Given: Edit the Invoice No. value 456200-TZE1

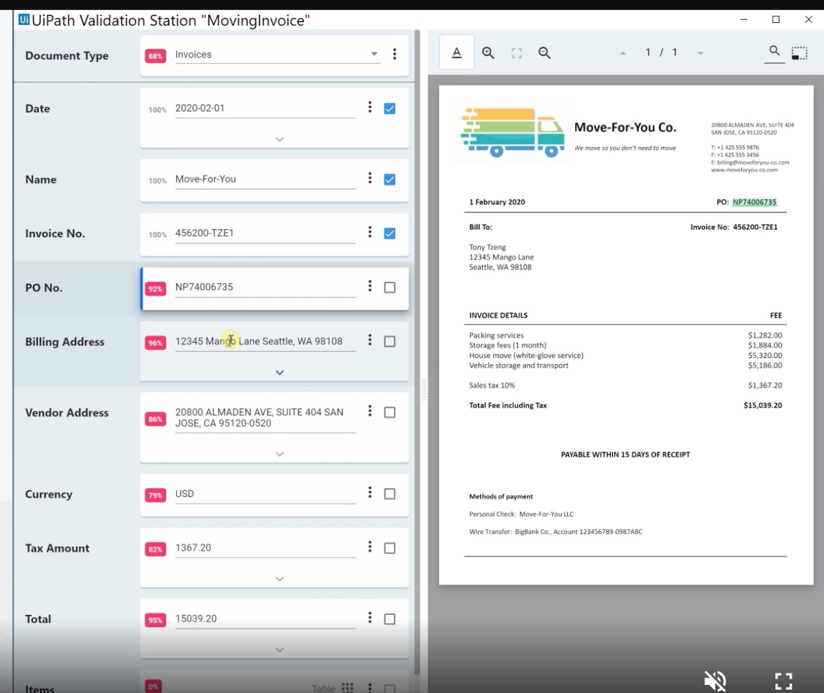Looking at the screenshot, I should (x=265, y=233).
